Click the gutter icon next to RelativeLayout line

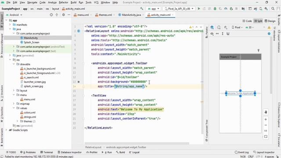pos(79,31)
